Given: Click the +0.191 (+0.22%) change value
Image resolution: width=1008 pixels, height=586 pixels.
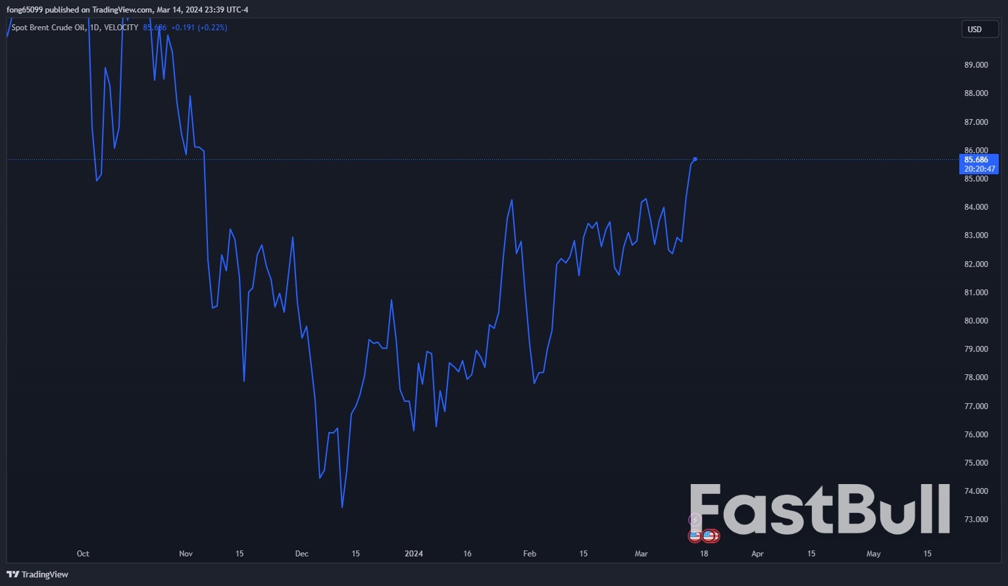Looking at the screenshot, I should (199, 28).
